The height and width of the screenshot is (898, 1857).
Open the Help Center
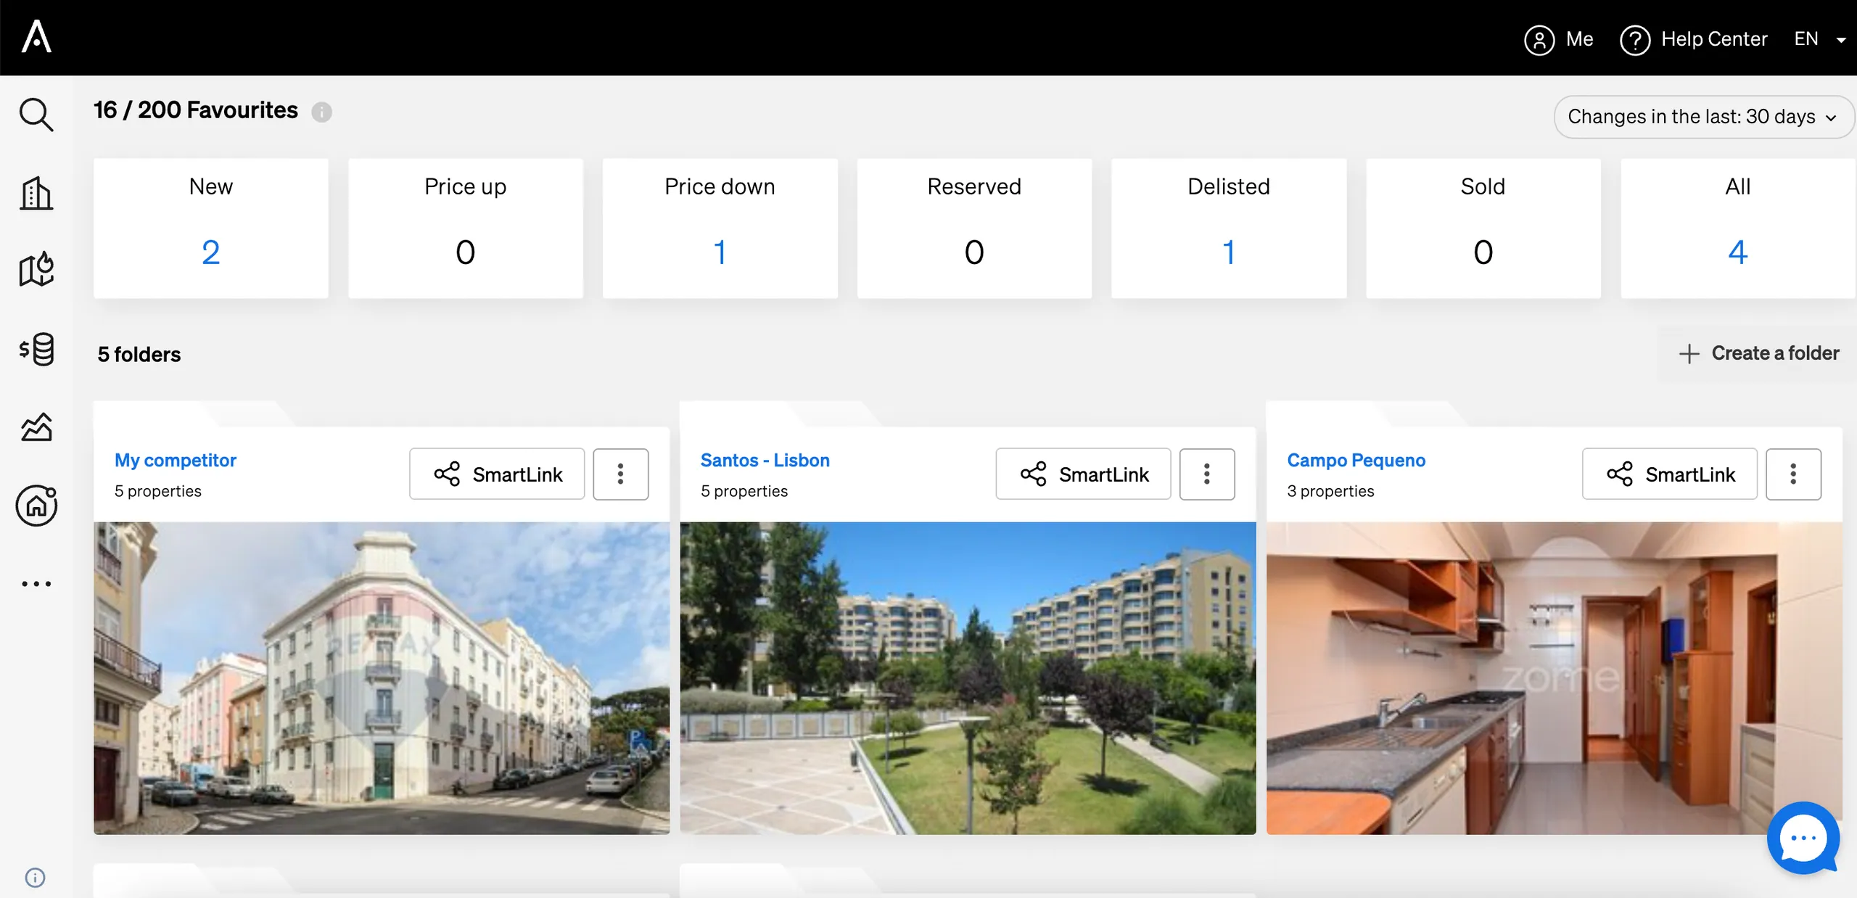1693,39
